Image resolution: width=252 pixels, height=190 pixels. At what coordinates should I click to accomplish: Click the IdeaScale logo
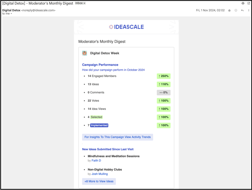click(126, 27)
